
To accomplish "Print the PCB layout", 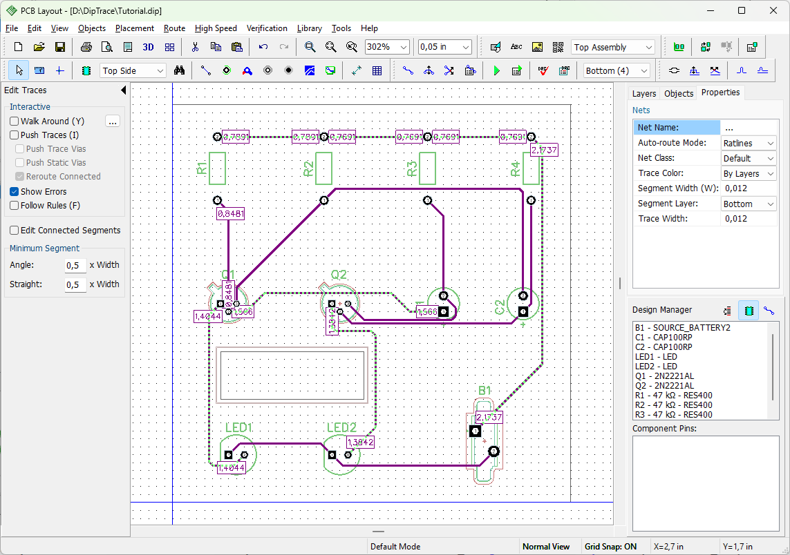I will [86, 47].
